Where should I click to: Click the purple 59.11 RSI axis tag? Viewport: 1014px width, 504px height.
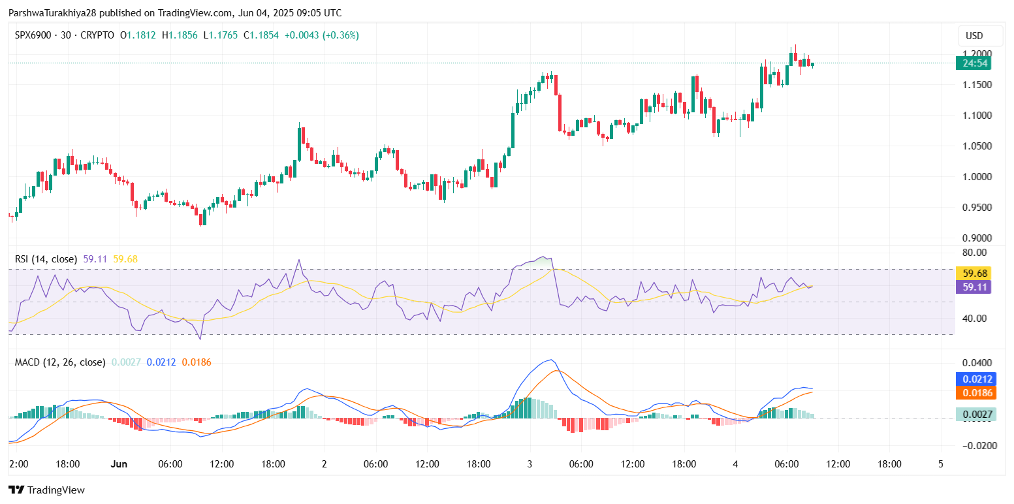973,287
